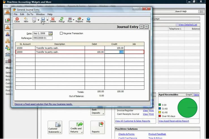Viewport: 209px width, 139px height.
Task: Click the GO search help button
Action: pyautogui.click(x=201, y=11)
